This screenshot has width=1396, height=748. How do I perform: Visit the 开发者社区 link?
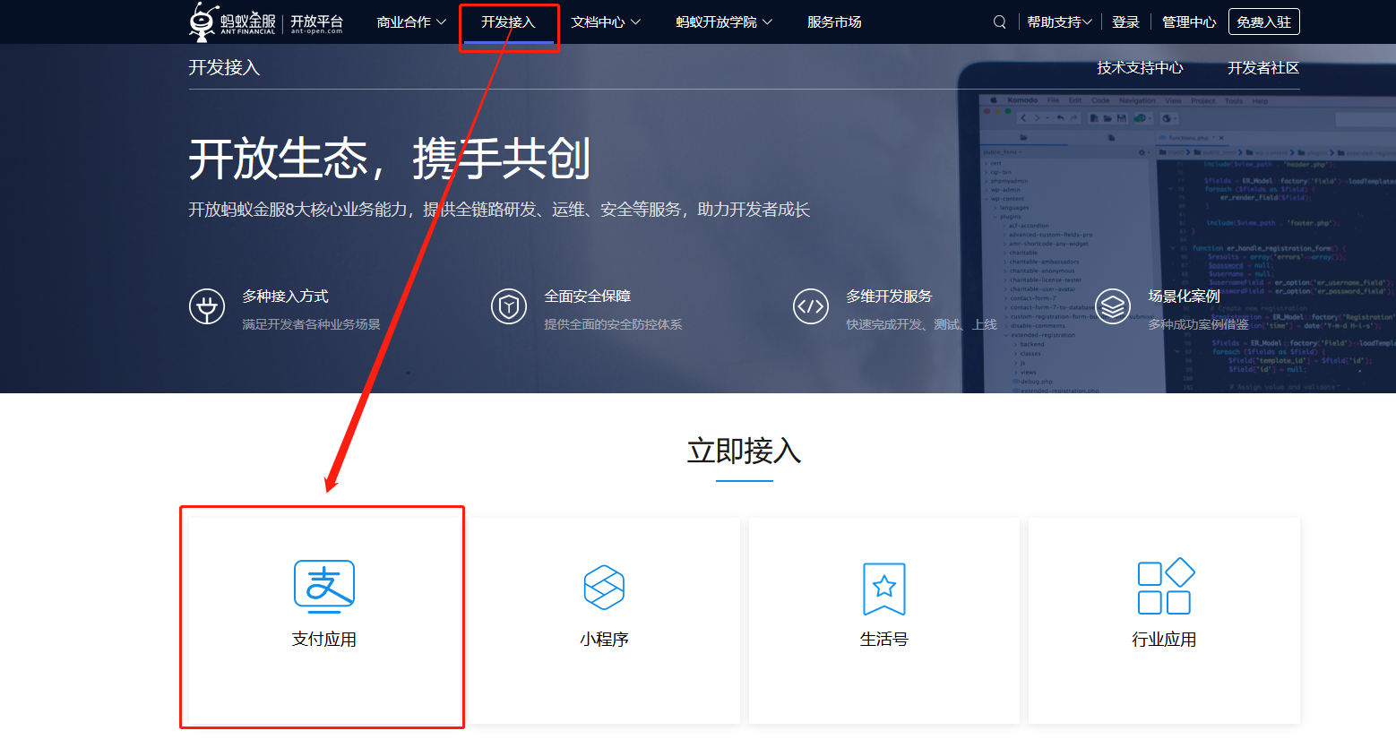1262,68
